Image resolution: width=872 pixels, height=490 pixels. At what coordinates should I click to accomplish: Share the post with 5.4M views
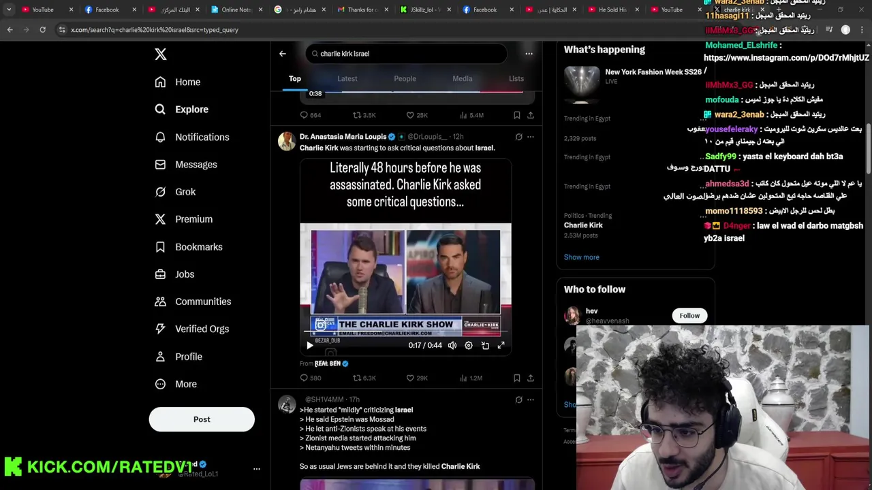(x=531, y=115)
